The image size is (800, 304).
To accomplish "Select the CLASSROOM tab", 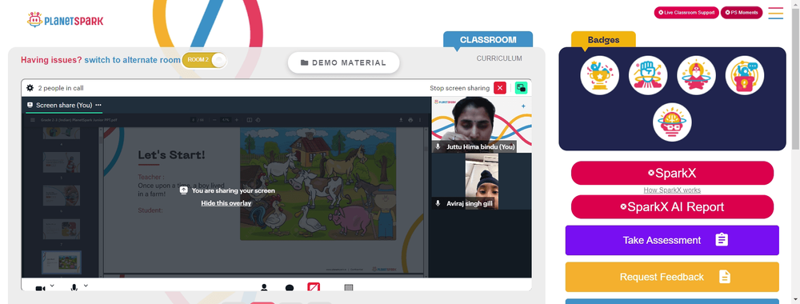I will point(488,39).
